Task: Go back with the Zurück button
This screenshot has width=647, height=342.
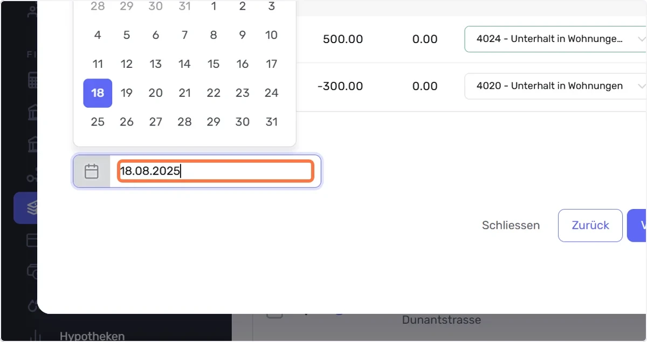Action: click(x=590, y=225)
